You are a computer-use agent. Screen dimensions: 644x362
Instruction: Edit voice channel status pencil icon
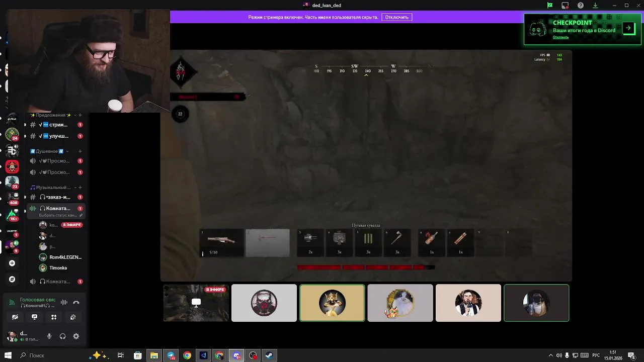(81, 215)
